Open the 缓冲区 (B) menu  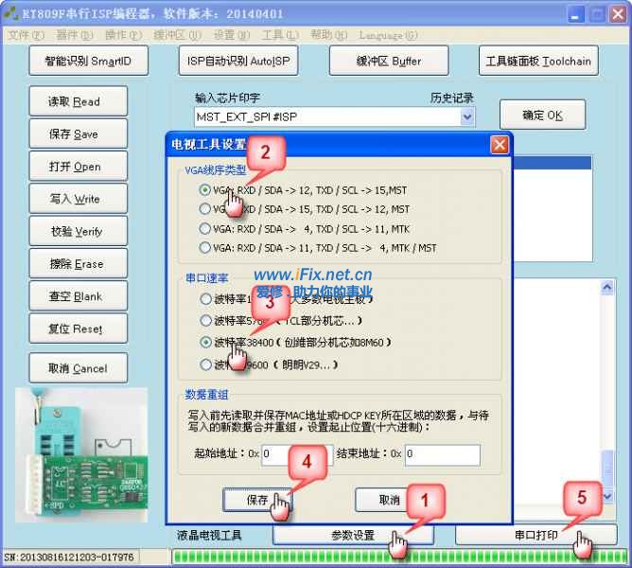click(178, 35)
